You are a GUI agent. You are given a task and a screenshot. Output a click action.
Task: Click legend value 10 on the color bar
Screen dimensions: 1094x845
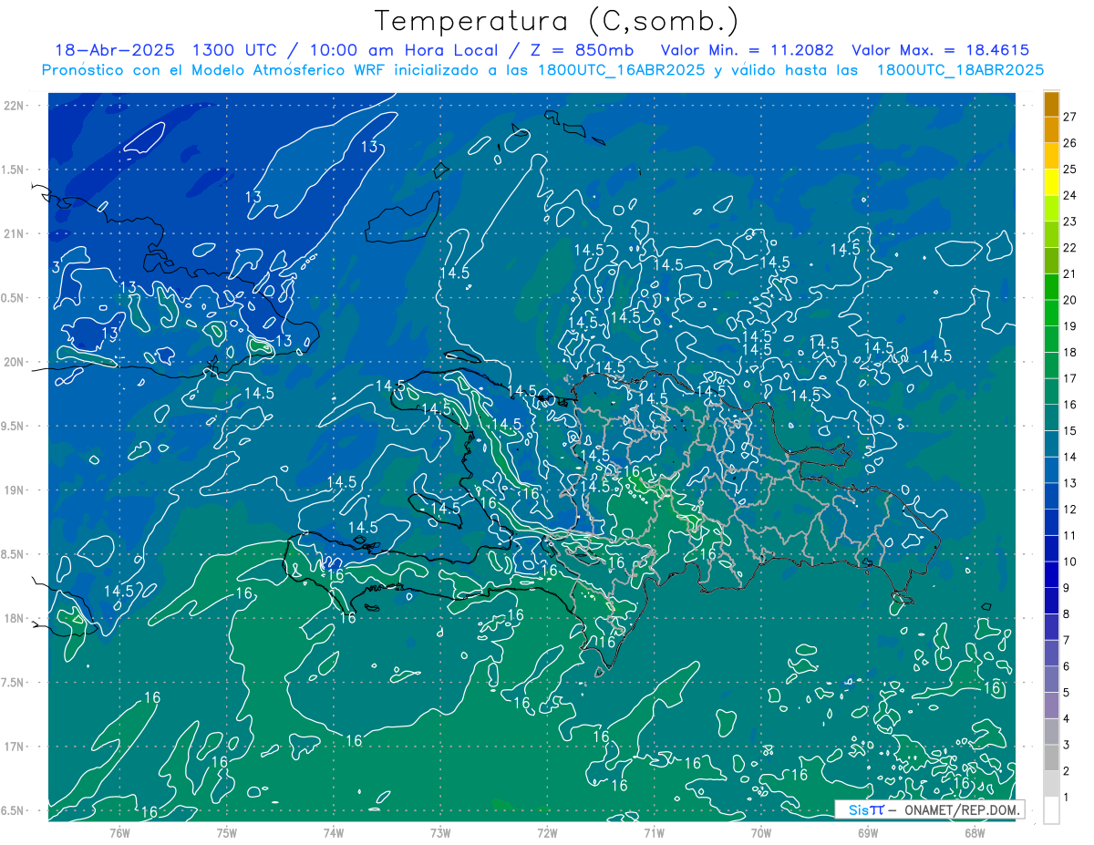tap(1070, 562)
